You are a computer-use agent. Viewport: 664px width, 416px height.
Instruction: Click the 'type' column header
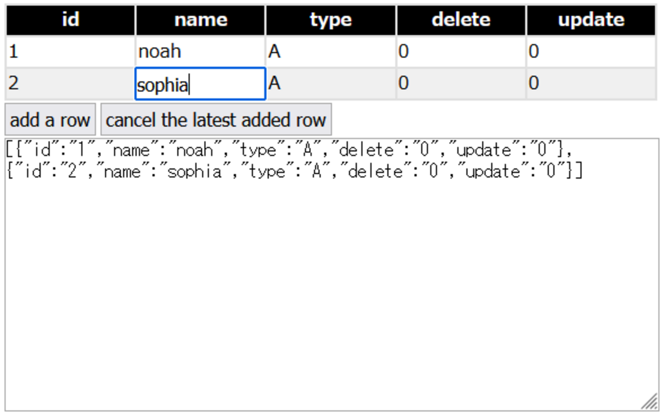click(x=331, y=20)
